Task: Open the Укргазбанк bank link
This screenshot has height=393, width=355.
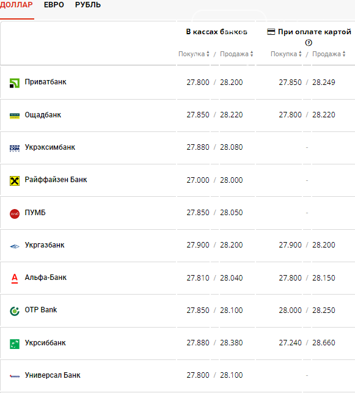Action: pyautogui.click(x=45, y=245)
